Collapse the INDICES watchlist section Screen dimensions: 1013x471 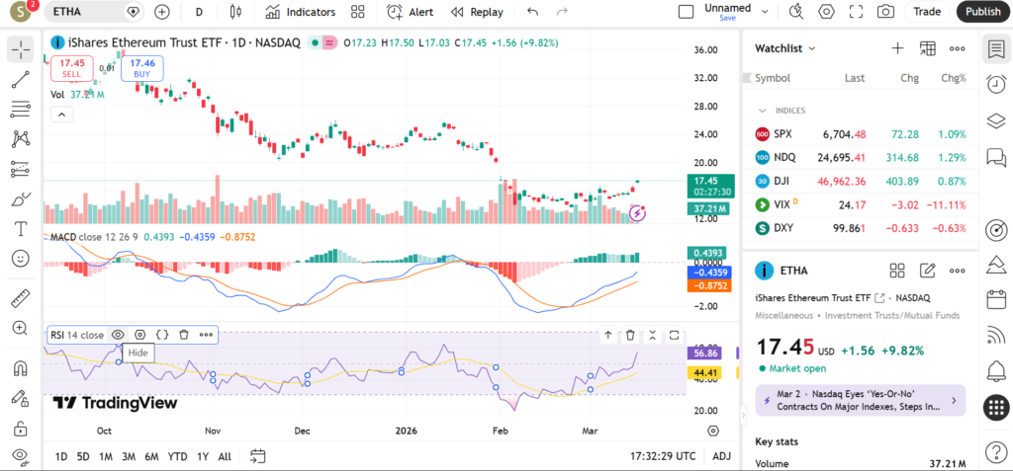click(763, 111)
